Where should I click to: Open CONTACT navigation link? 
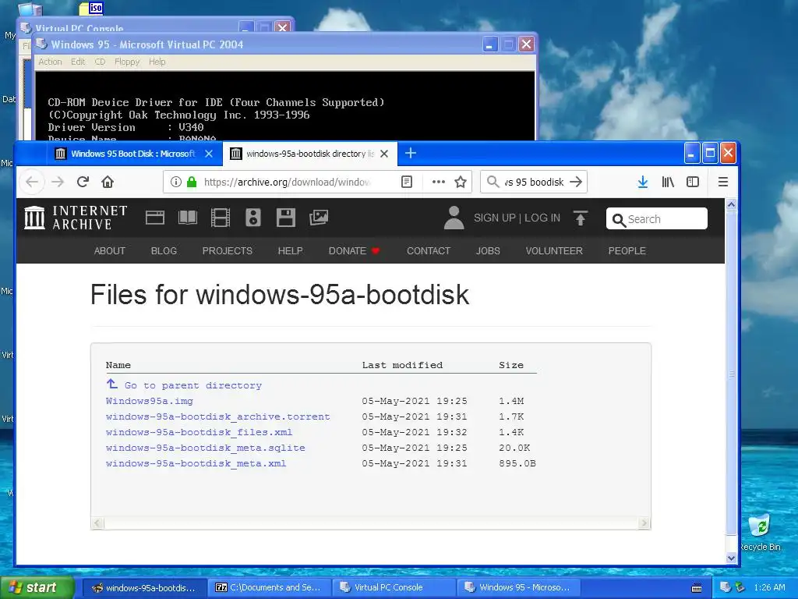click(429, 250)
